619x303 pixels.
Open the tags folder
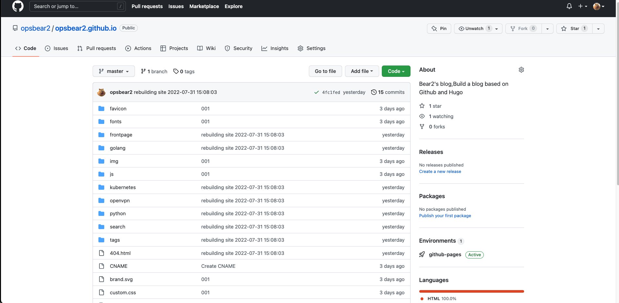click(x=115, y=240)
